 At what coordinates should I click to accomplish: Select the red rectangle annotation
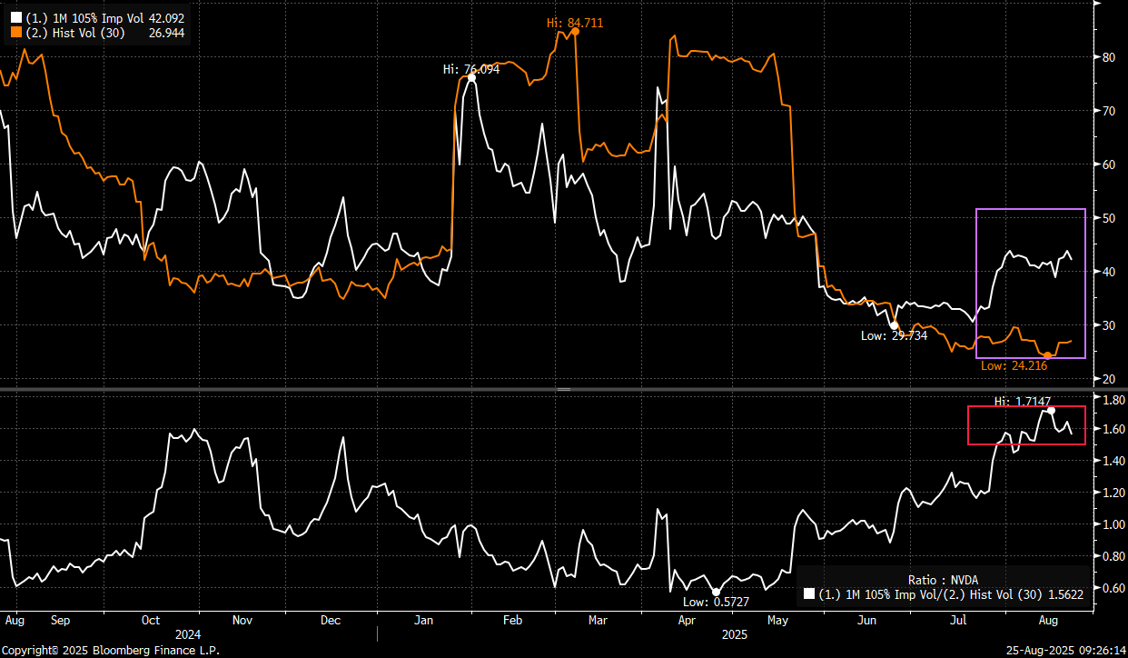point(968,425)
